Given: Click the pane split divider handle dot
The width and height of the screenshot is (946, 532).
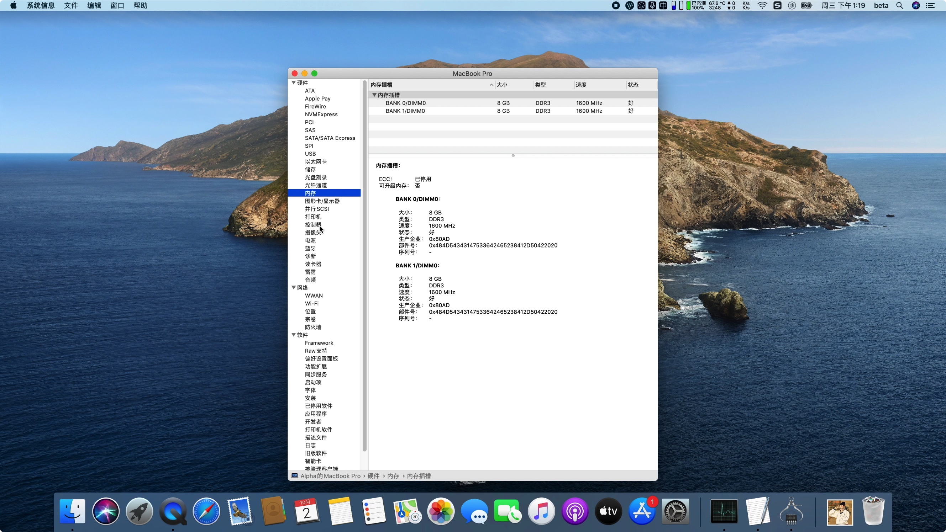Looking at the screenshot, I should pyautogui.click(x=513, y=155).
